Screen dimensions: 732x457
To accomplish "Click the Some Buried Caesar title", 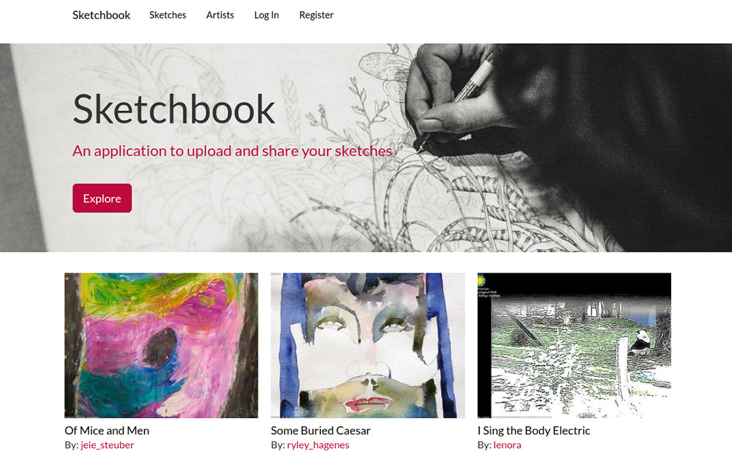I will (321, 430).
